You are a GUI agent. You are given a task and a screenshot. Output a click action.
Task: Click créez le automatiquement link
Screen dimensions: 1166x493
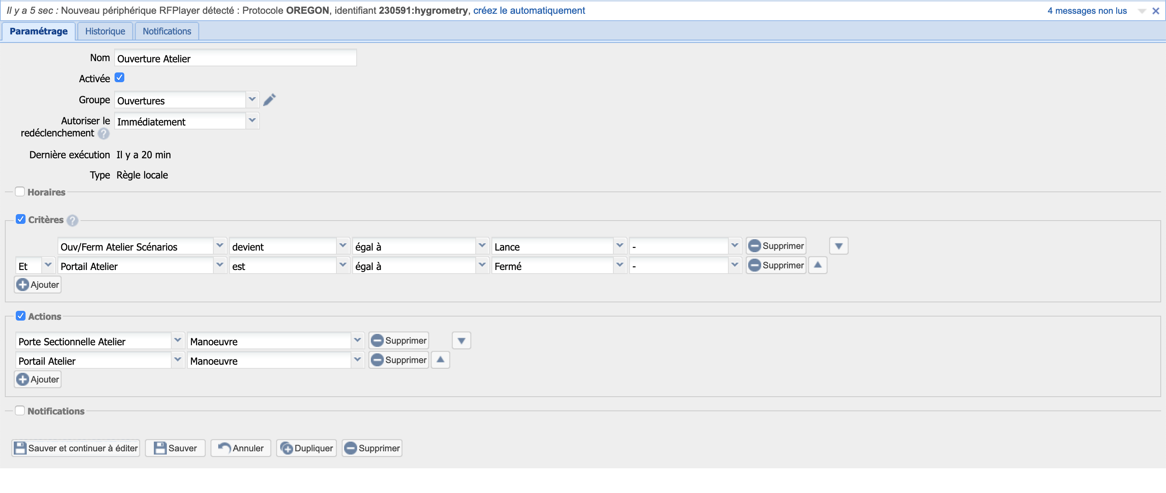pos(529,11)
